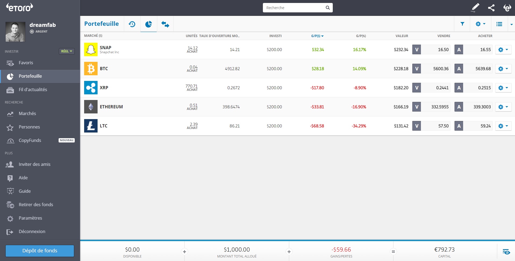Switch account mode with RÉEL toggle
The width and height of the screenshot is (515, 261).
click(67, 51)
